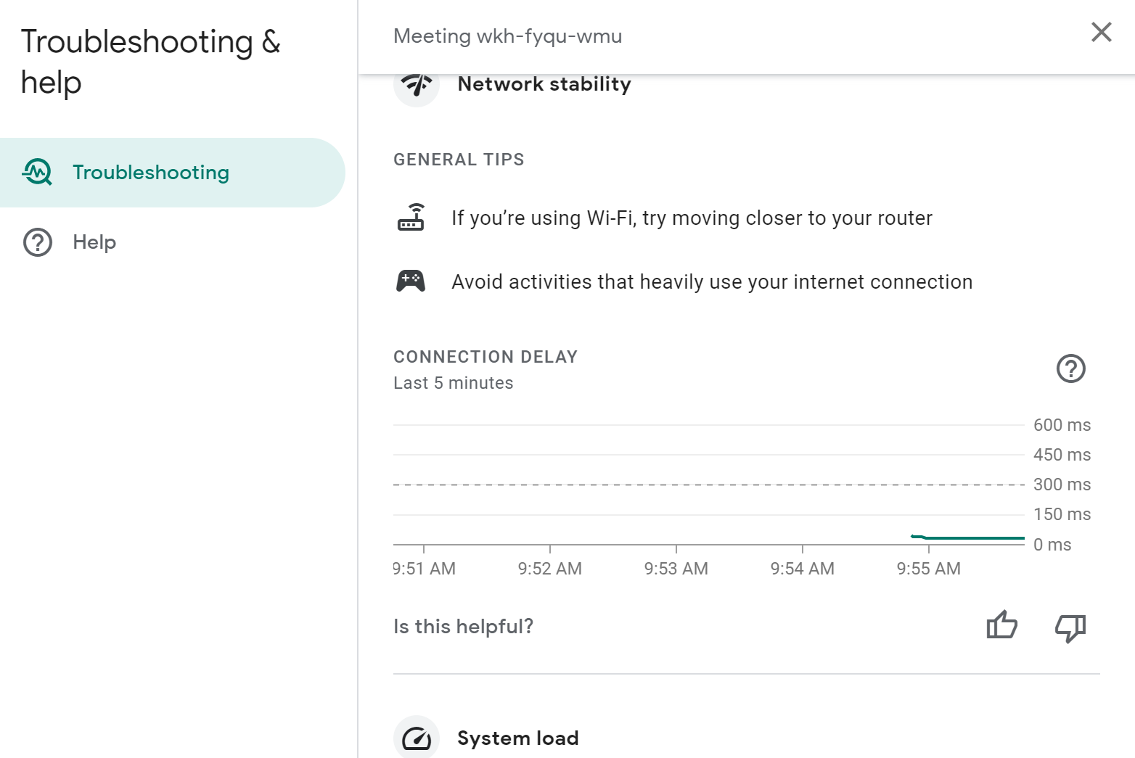The image size is (1135, 758).
Task: Give thumbs down feedback
Action: (x=1070, y=627)
